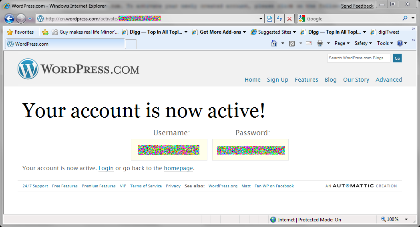Click the browser Forward arrow button

21,18
